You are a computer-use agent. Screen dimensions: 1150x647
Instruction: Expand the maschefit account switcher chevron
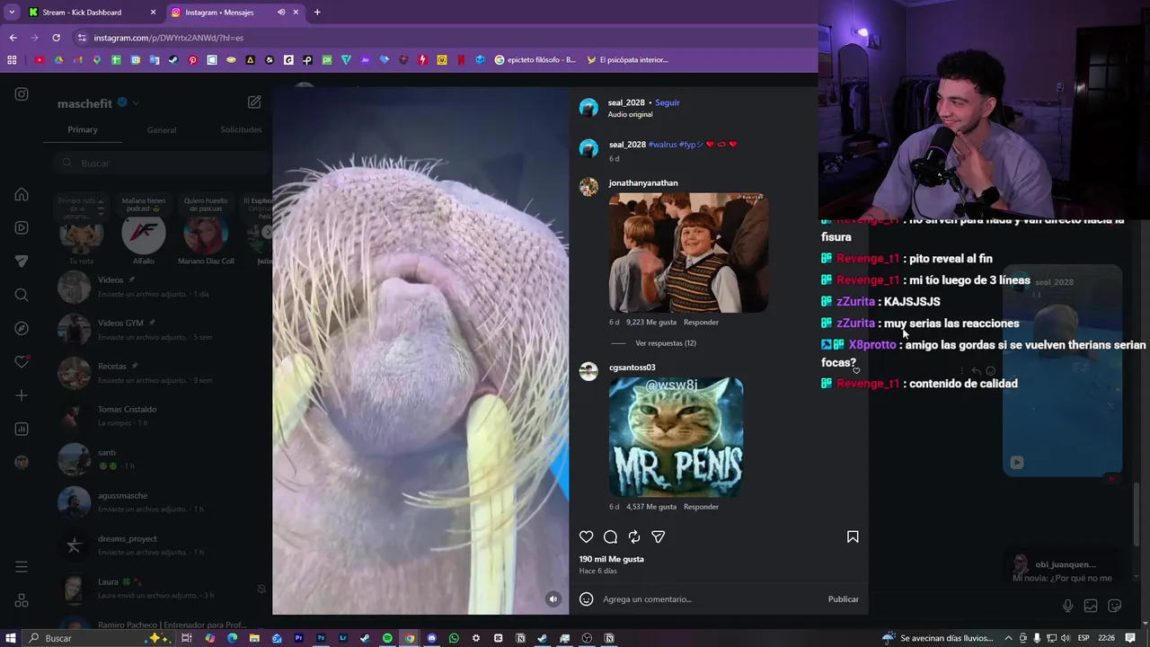click(136, 103)
